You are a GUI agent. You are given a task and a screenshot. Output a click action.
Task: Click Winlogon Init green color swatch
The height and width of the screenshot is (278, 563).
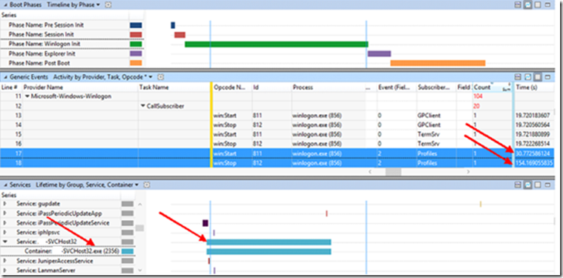[x=136, y=44]
